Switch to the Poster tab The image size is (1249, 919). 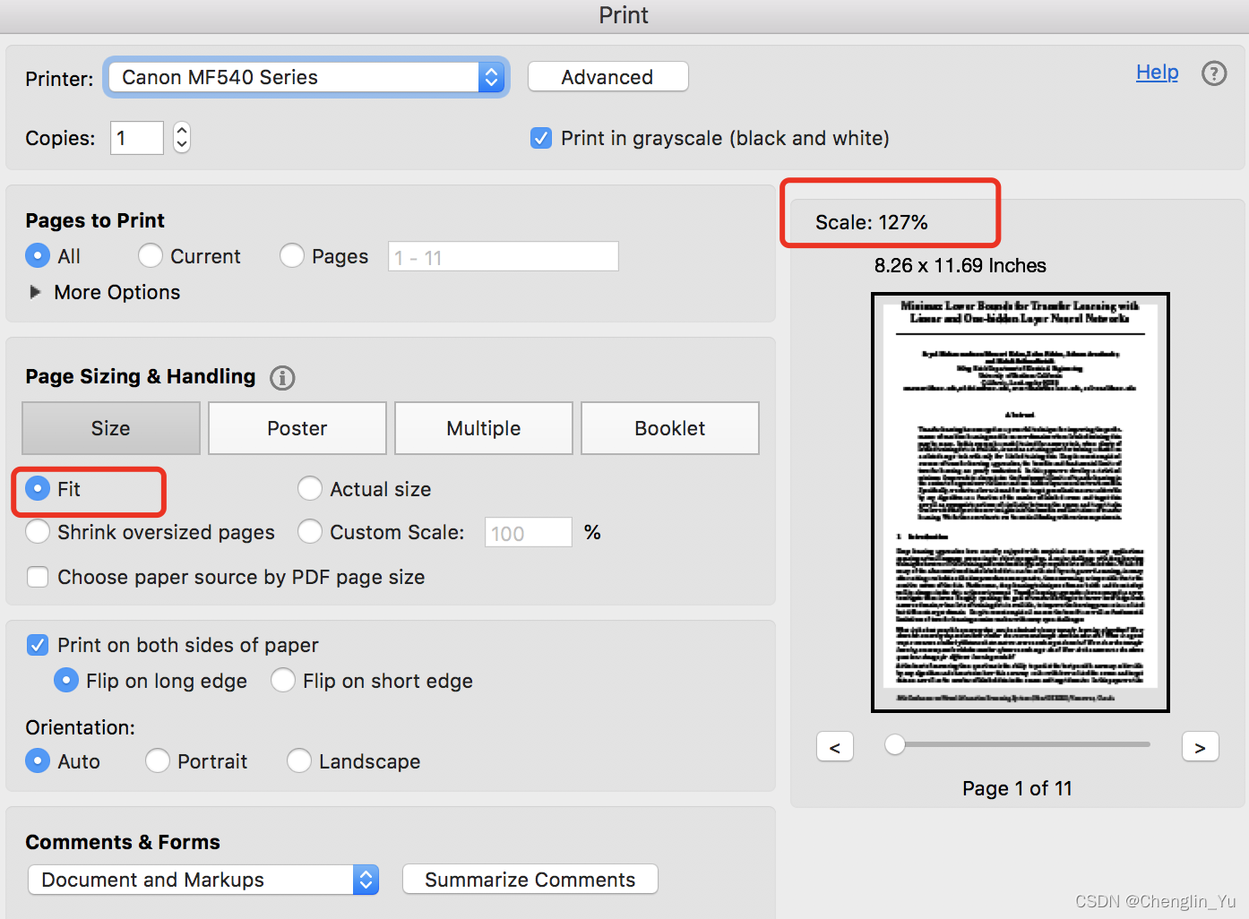[297, 428]
